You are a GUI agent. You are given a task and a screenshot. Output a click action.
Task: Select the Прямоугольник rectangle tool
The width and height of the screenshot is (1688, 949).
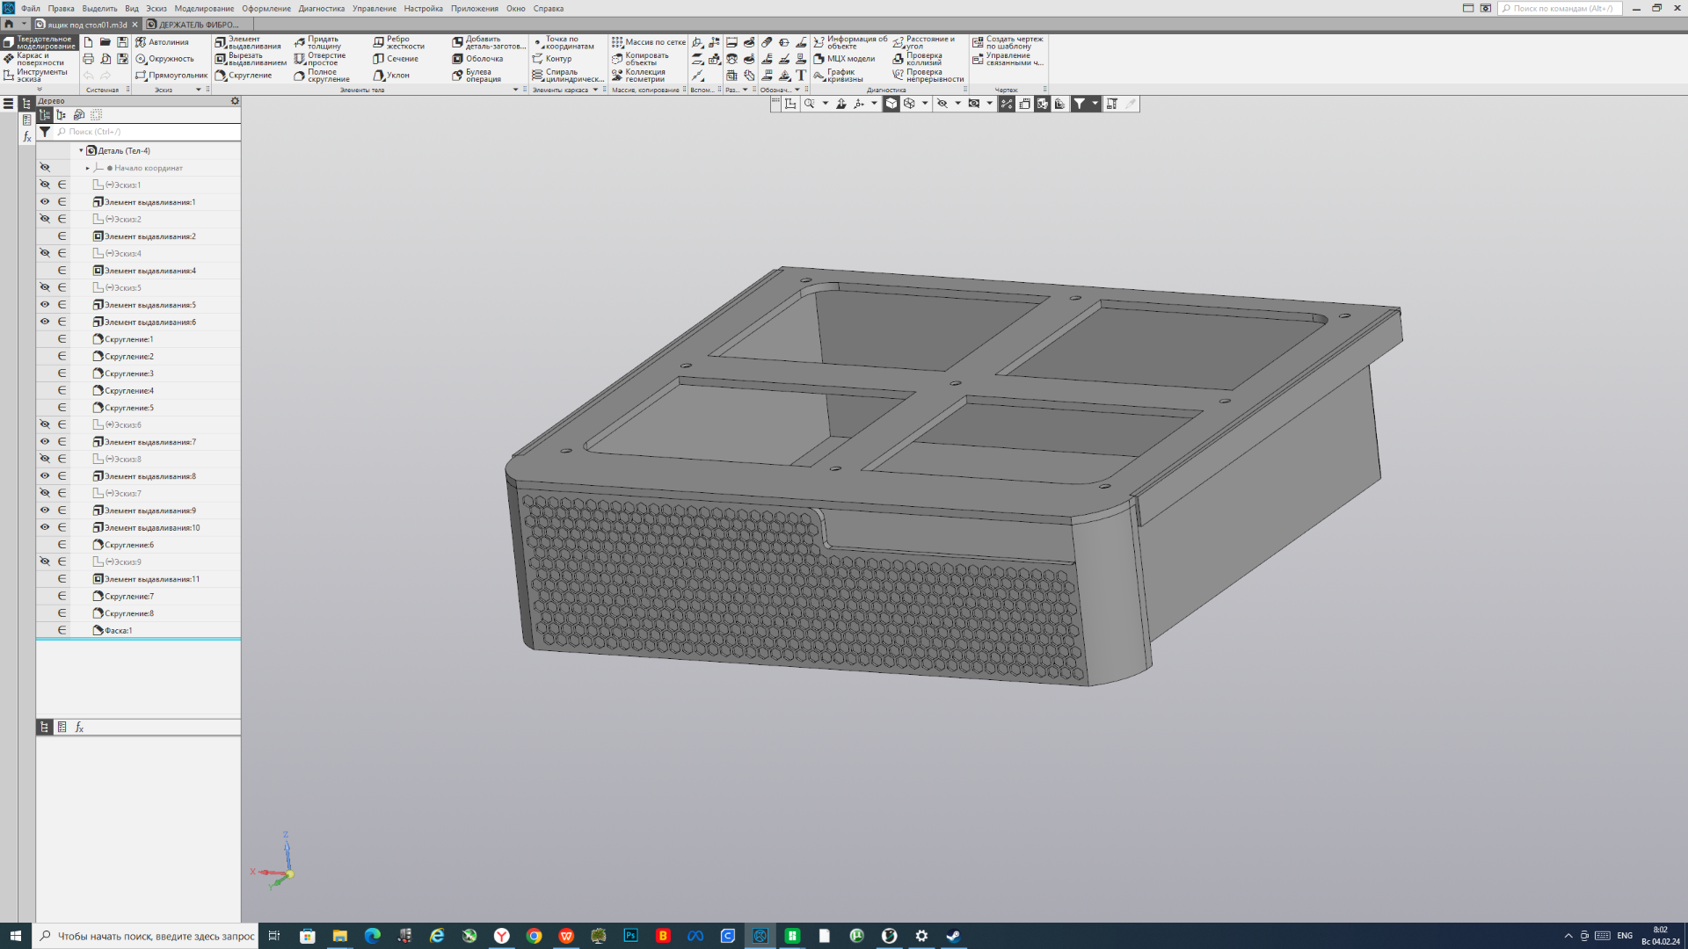coord(171,76)
